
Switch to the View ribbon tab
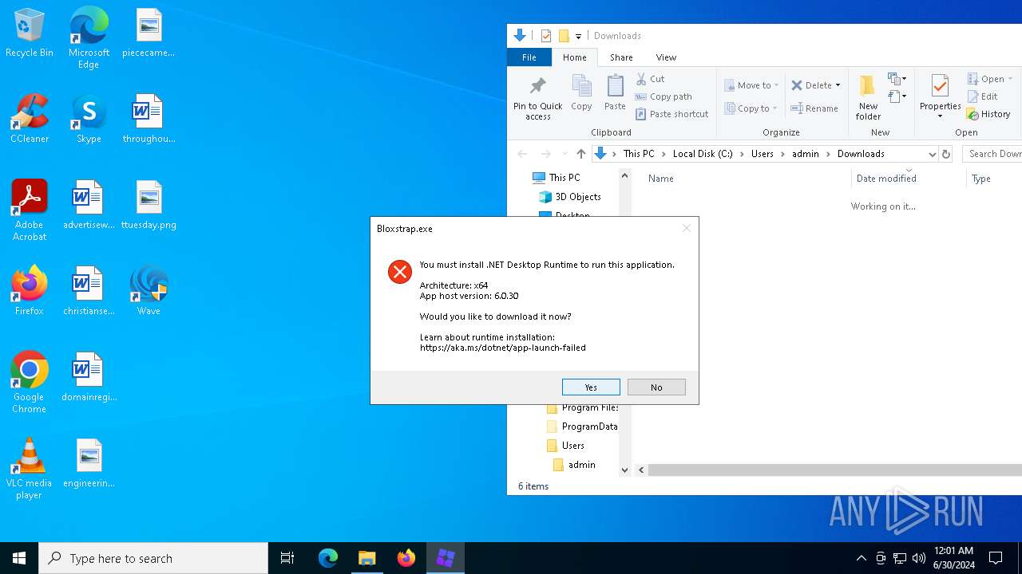666,57
